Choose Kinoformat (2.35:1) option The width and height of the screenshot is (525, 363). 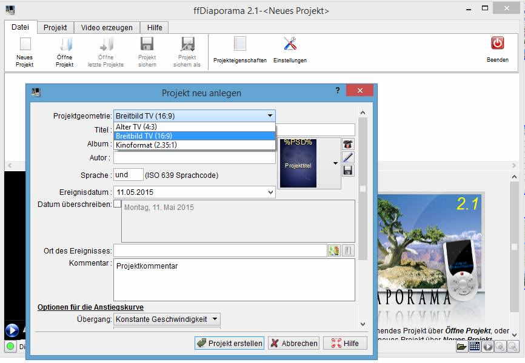(x=194, y=145)
